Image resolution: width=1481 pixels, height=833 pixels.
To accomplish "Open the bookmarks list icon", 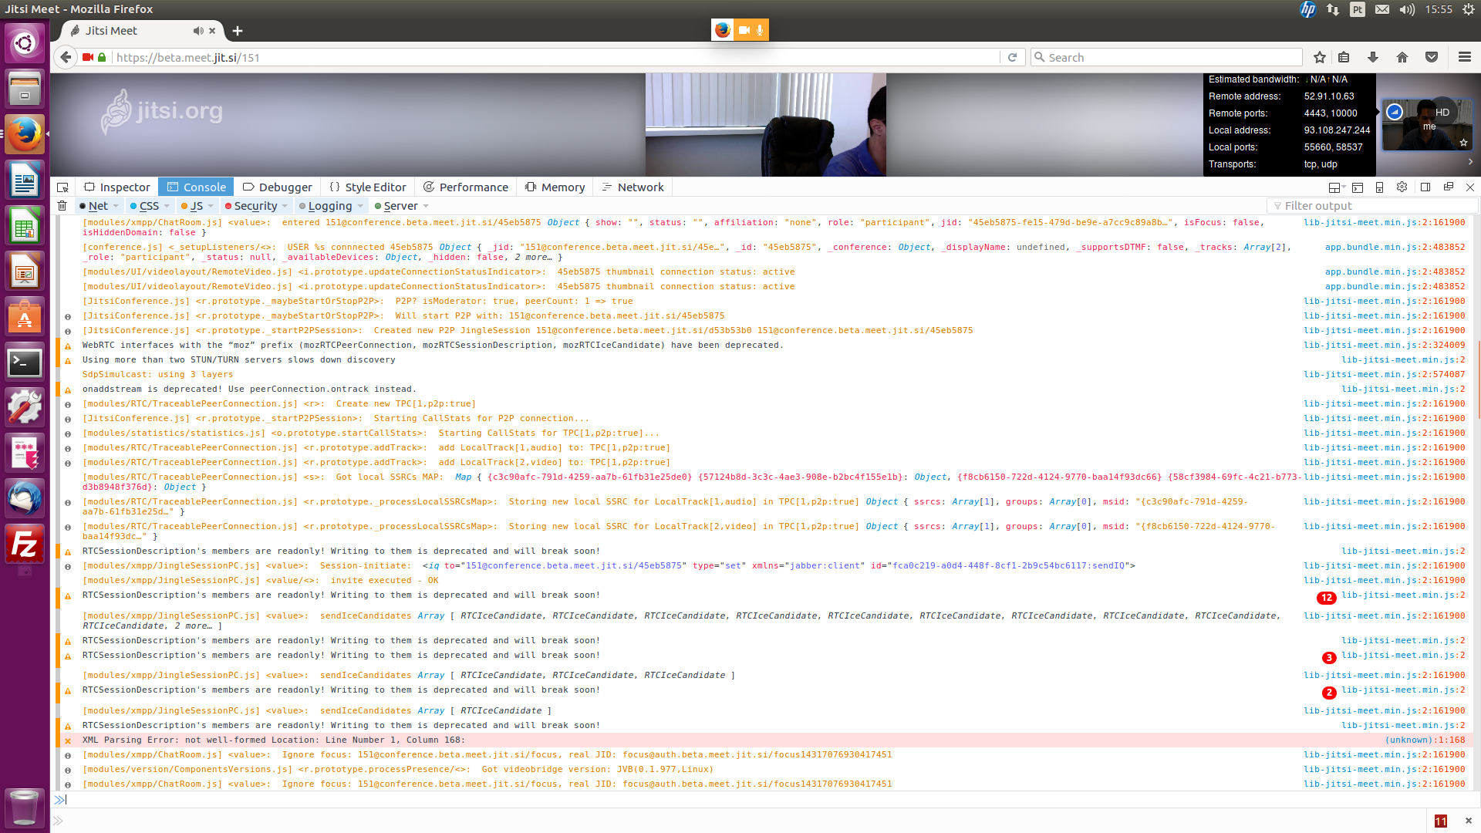I will point(1344,57).
